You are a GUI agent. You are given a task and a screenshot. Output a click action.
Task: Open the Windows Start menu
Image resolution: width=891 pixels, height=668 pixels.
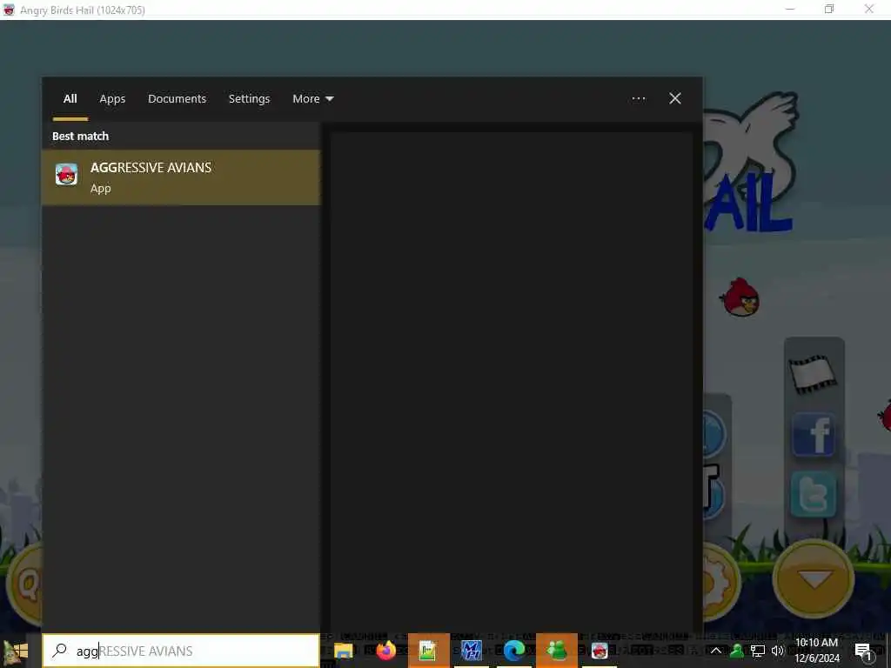pos(16,651)
